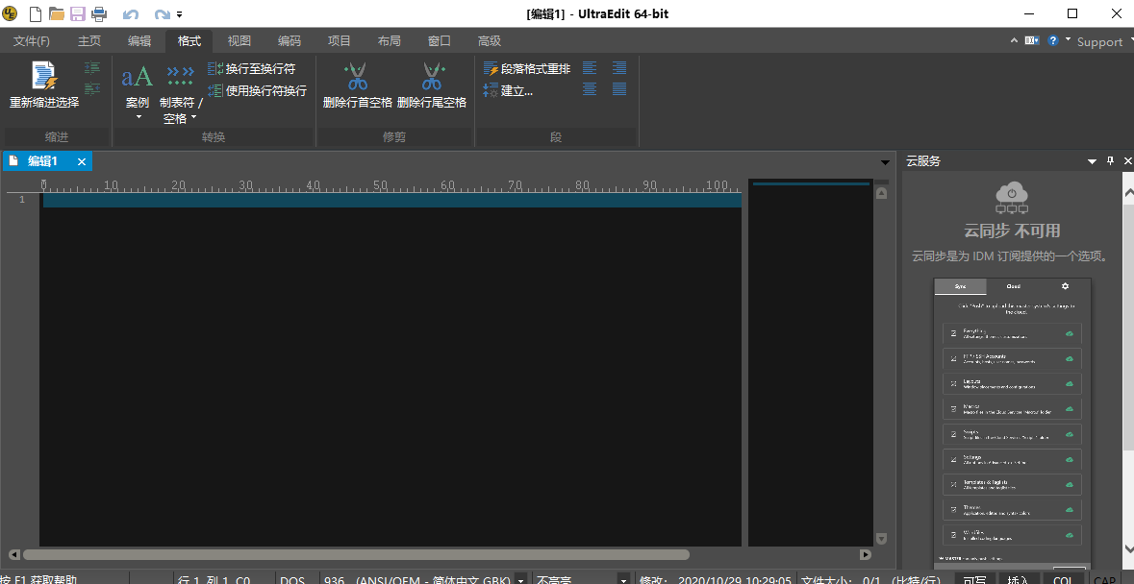Viewport: 1134px width, 584px height.
Task: Switch to the 视图 ribbon tab
Action: click(239, 41)
